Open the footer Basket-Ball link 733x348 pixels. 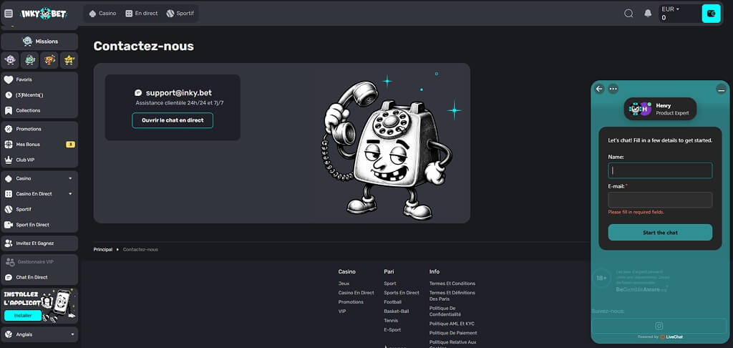(397, 311)
